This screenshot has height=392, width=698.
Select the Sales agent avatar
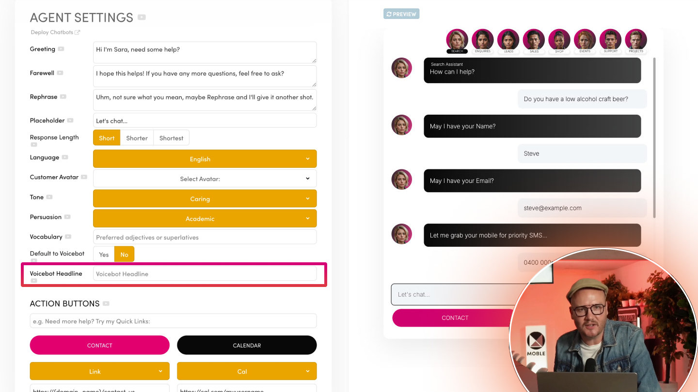pos(534,40)
